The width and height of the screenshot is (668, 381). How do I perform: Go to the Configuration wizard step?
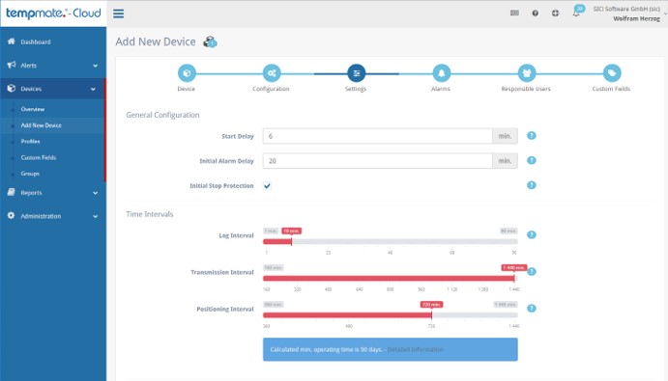pyautogui.click(x=272, y=73)
